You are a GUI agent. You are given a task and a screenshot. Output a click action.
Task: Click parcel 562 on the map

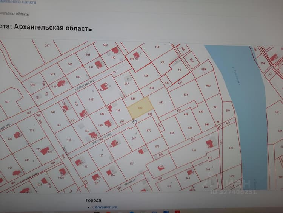70,64
